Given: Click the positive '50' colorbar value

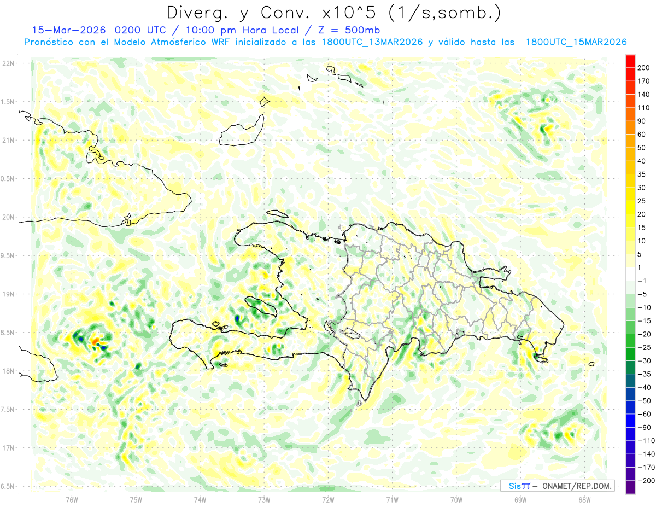Looking at the screenshot, I should 642,148.
